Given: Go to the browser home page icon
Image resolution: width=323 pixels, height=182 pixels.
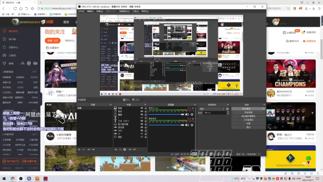Looking at the screenshot, I should click(21, 8).
